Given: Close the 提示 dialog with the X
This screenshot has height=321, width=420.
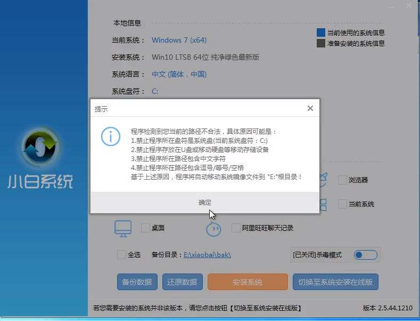Looking at the screenshot, I should point(310,108).
